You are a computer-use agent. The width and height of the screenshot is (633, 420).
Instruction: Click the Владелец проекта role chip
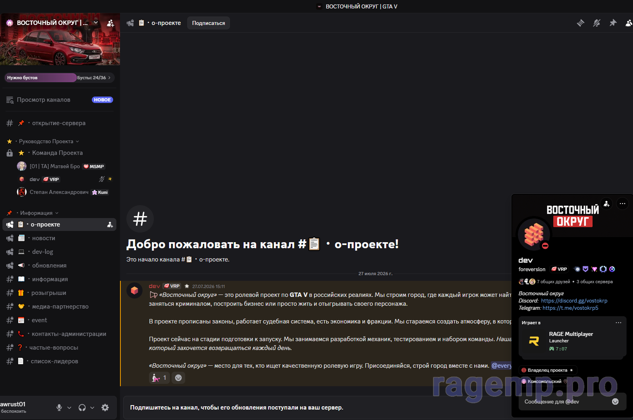tap(548, 370)
